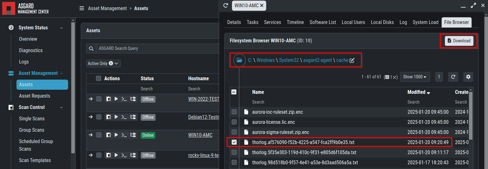Image resolution: width=488 pixels, height=169 pixels.
Task: Click the play icon in the Debian12 row
Action: pos(116,117)
